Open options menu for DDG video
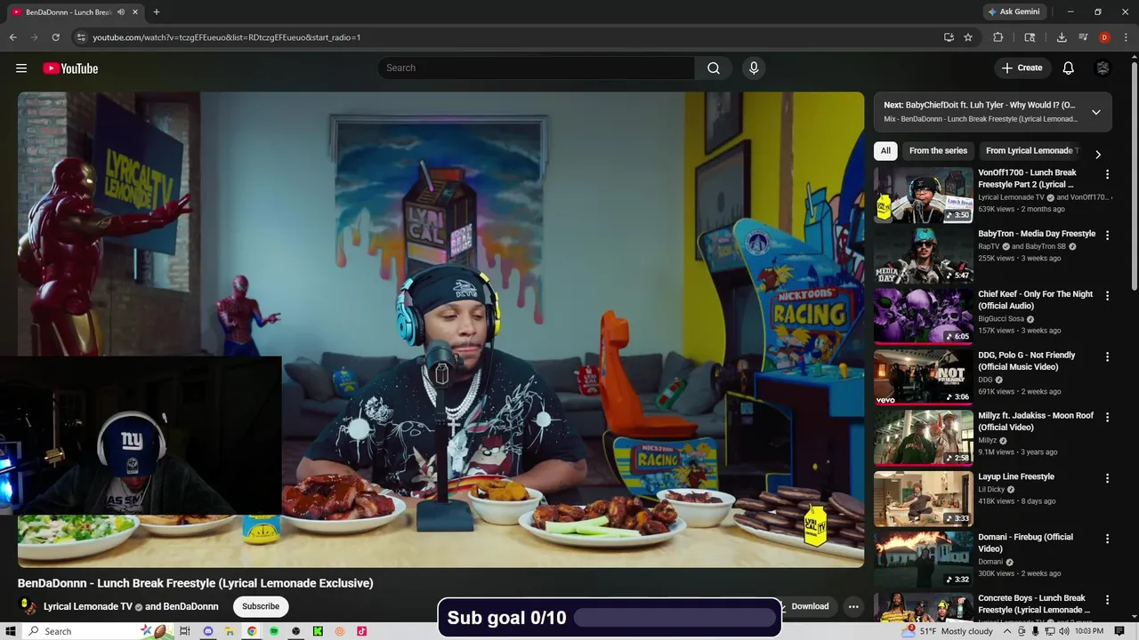 click(x=1107, y=357)
